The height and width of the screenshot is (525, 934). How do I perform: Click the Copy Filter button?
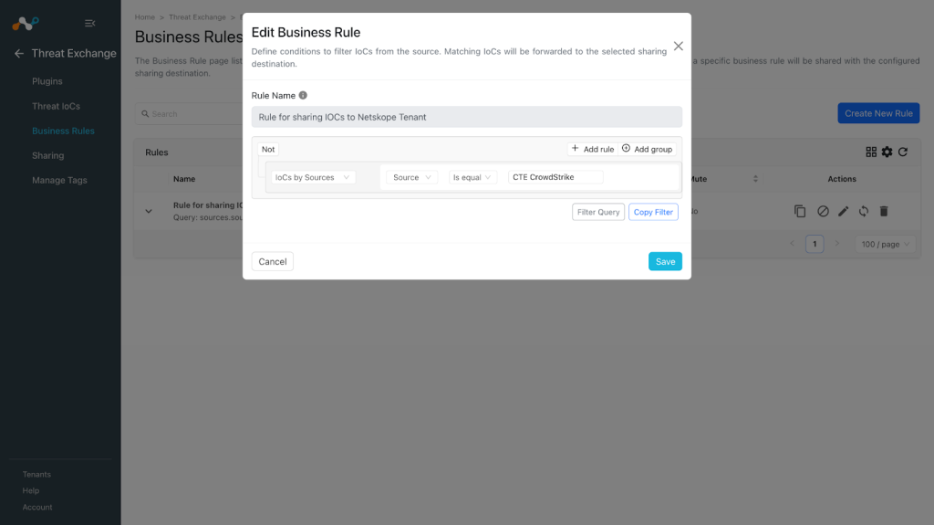(653, 212)
